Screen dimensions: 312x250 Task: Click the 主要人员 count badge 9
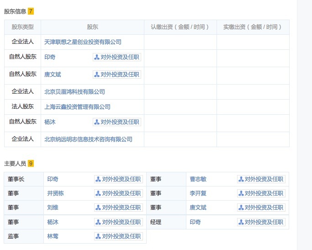pyautogui.click(x=31, y=164)
